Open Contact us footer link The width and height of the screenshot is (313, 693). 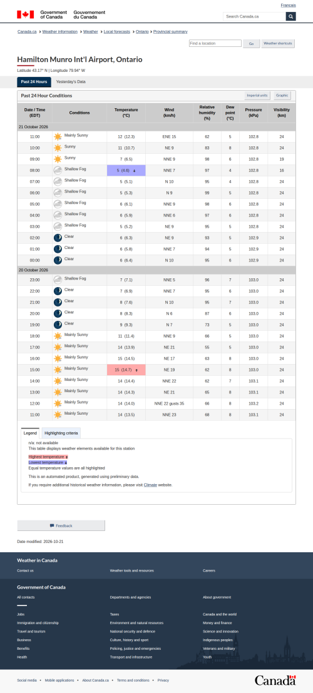tap(25, 570)
